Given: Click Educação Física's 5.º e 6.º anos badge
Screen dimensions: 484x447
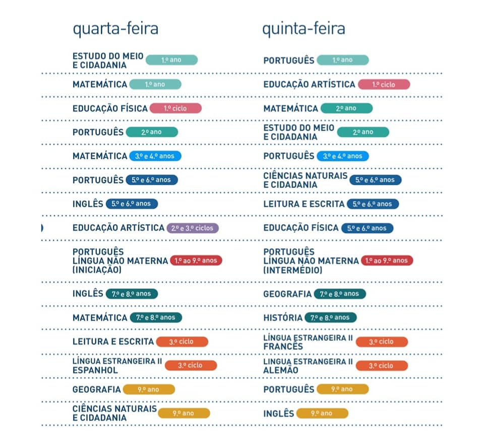Looking at the screenshot, I should [x=367, y=228].
